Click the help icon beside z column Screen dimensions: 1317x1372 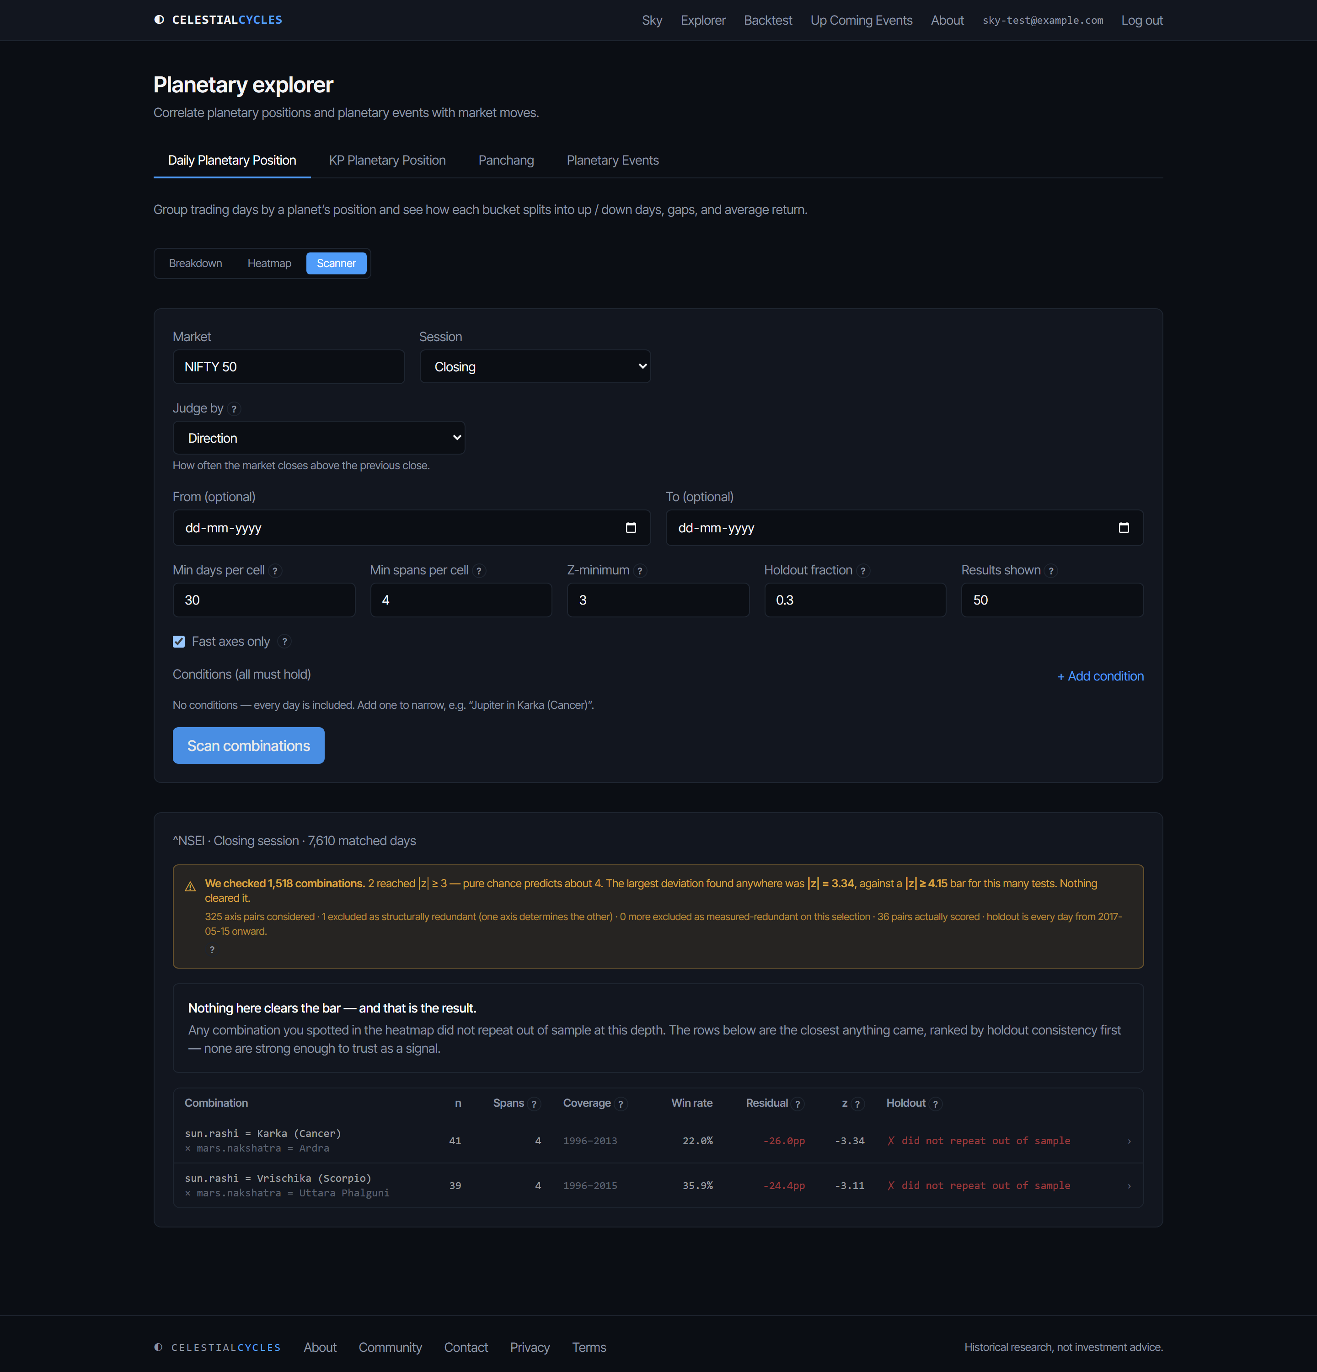pyautogui.click(x=857, y=1104)
